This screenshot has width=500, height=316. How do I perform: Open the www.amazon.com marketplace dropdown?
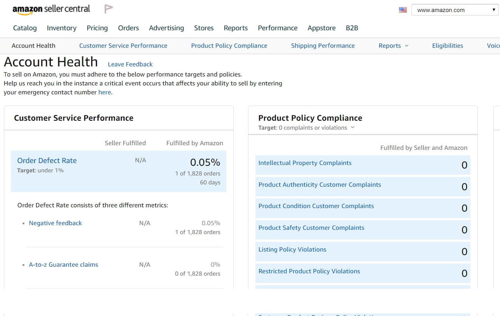pos(455,10)
